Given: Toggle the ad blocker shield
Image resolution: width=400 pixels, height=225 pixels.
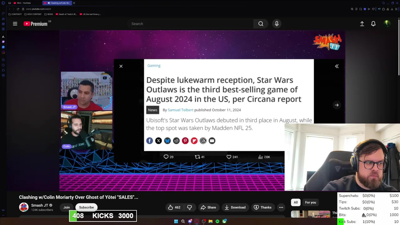Looking at the screenshot, I should point(365,9).
